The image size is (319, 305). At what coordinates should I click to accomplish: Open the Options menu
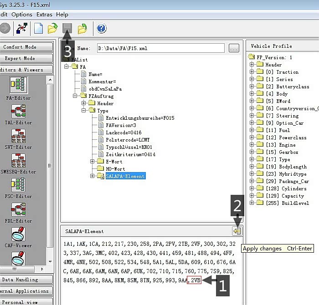(x=22, y=15)
